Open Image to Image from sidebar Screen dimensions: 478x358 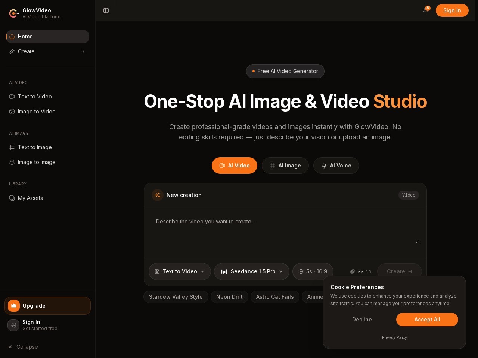coord(48,162)
